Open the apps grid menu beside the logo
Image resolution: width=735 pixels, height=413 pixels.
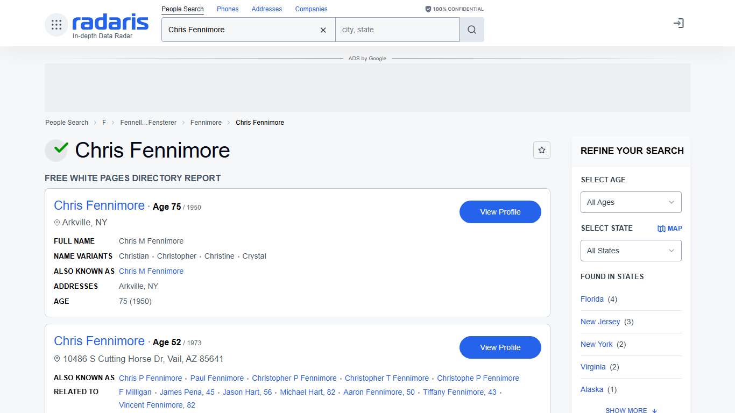click(x=56, y=24)
